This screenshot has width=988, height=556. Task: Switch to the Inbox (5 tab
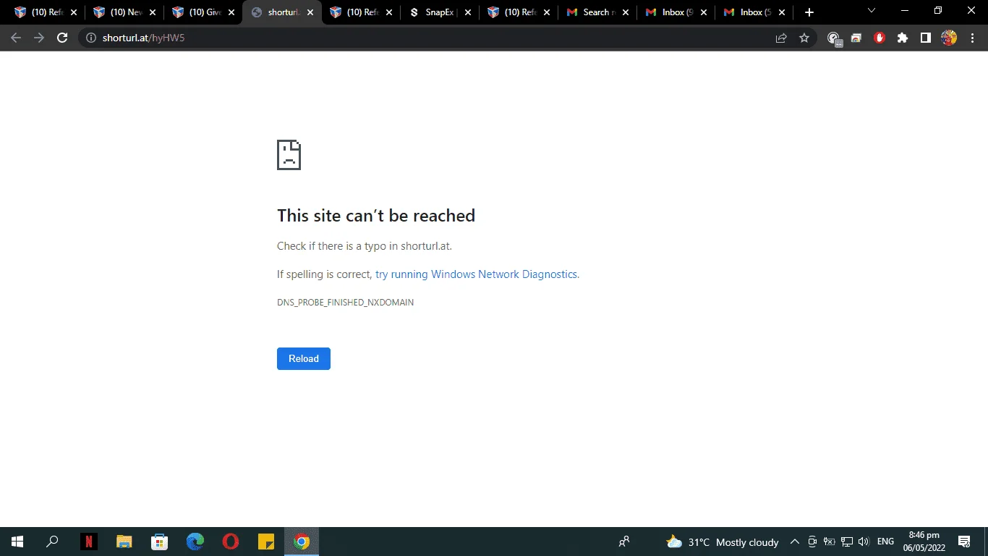pyautogui.click(x=755, y=12)
